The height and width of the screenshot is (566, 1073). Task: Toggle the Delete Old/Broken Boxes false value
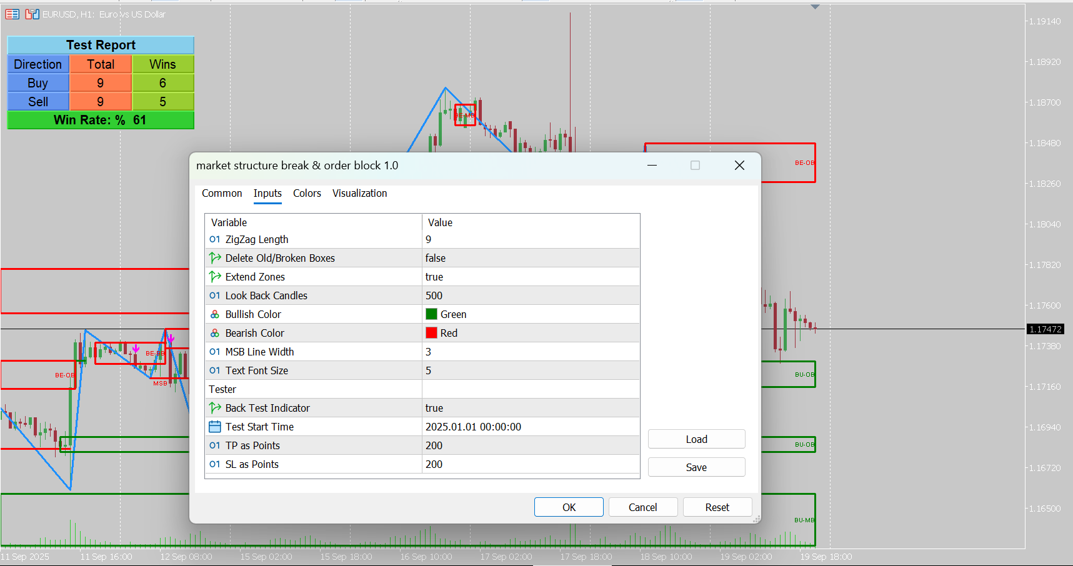(531, 258)
